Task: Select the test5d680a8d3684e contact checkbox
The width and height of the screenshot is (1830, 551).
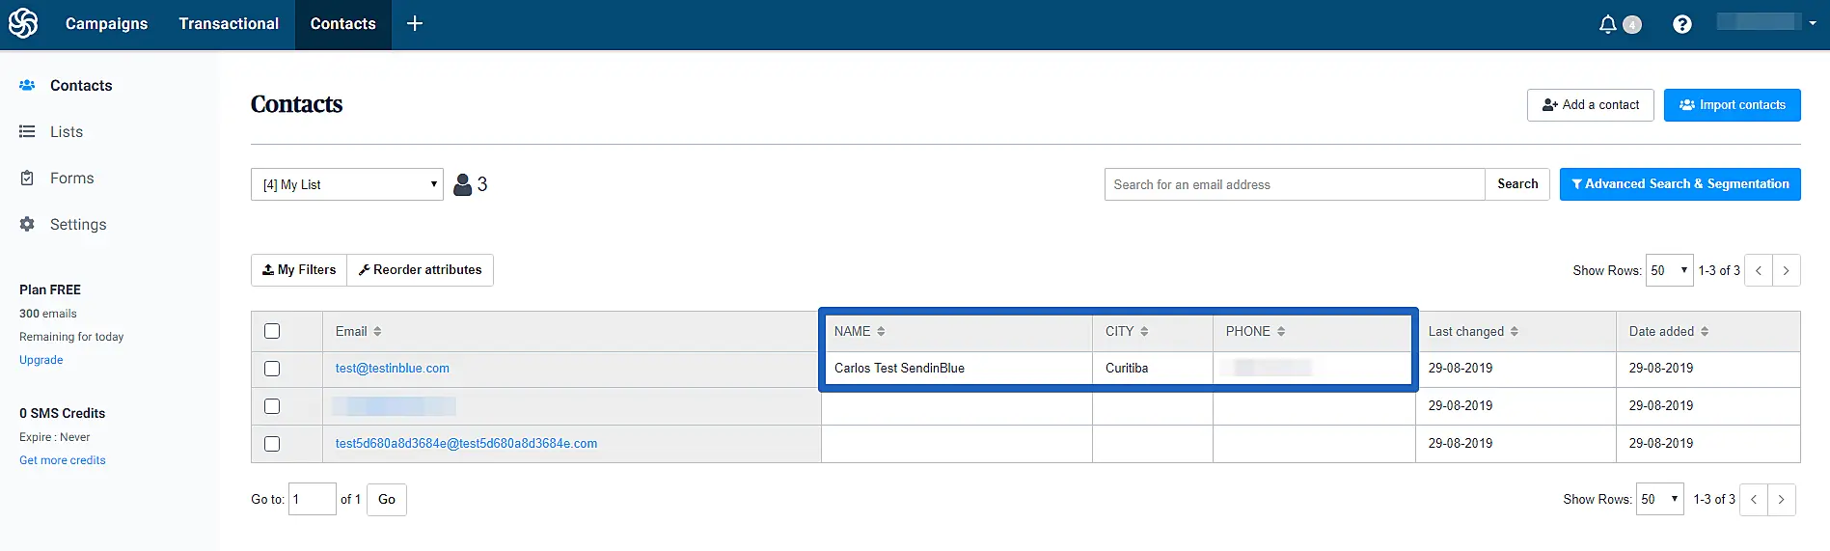Action: click(x=272, y=444)
